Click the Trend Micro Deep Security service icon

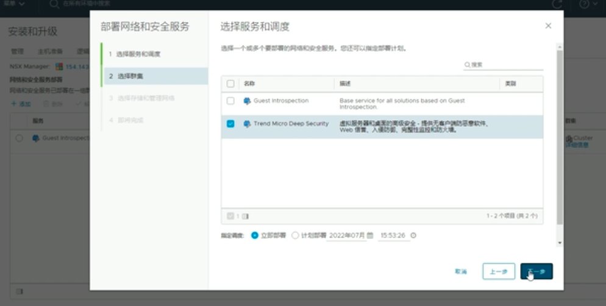point(247,124)
